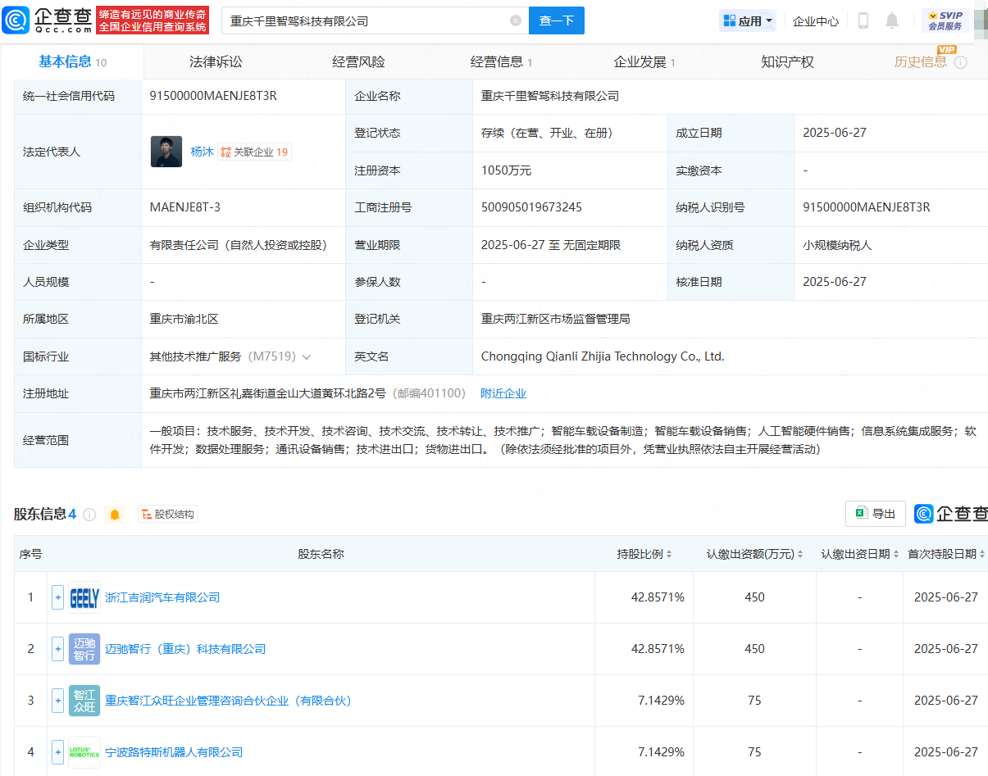The height and width of the screenshot is (776, 988).
Task: Open the mobile phone icon in header
Action: [x=863, y=20]
